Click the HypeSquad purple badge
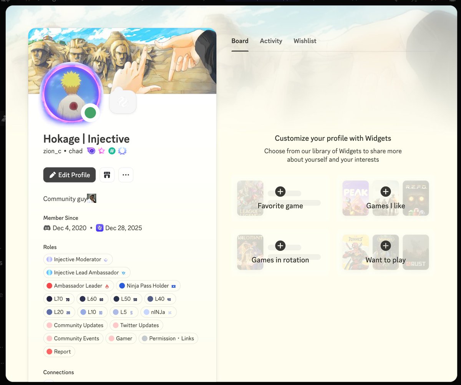461x385 pixels. [91, 151]
